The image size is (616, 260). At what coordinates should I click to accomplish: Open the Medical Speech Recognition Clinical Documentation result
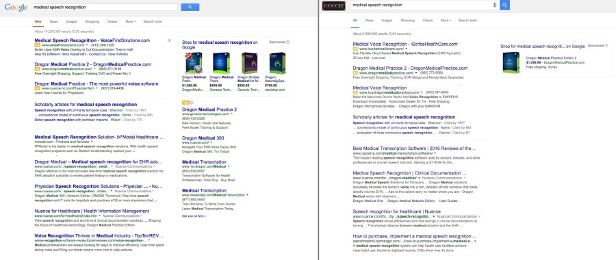[410, 173]
